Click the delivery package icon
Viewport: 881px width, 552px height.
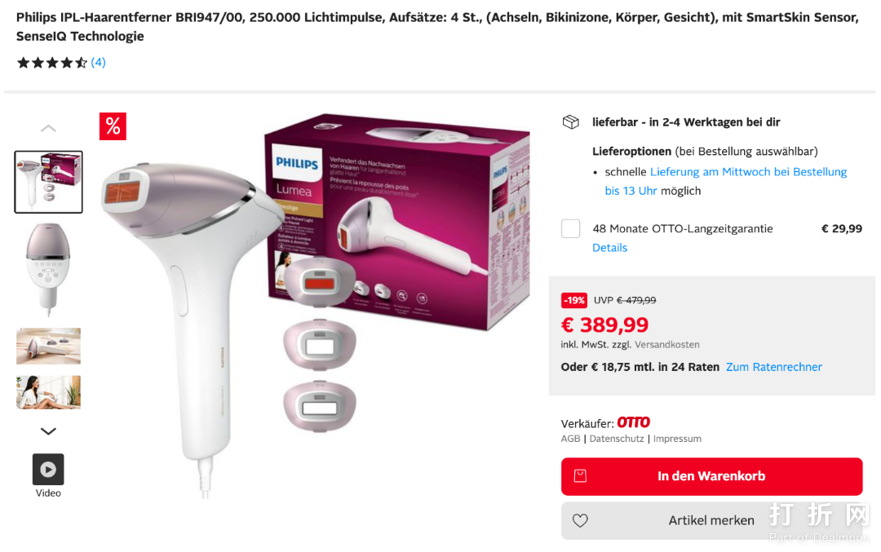[x=571, y=121]
